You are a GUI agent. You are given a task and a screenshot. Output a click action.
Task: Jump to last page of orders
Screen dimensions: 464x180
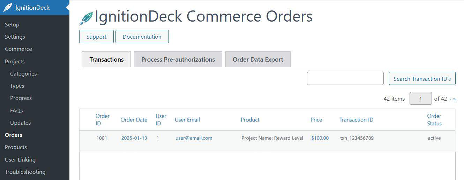click(x=454, y=99)
